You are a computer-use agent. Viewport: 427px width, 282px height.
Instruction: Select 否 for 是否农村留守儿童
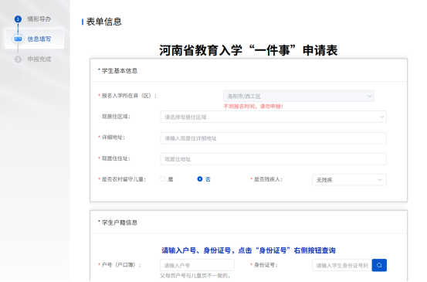point(200,179)
